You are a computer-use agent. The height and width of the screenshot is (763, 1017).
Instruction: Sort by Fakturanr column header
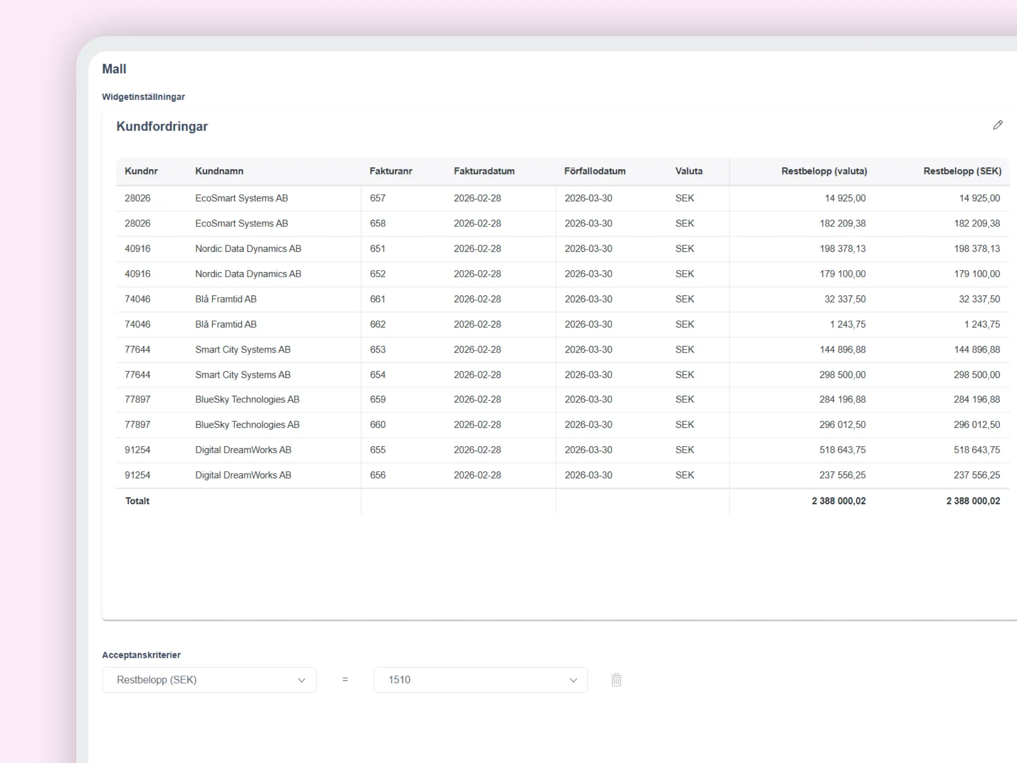click(391, 171)
